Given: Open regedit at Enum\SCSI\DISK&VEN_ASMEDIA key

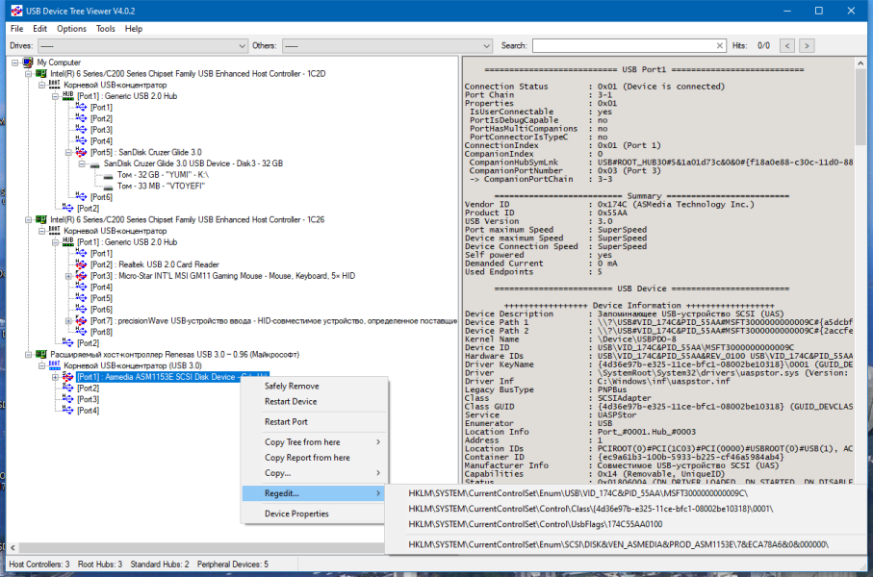Looking at the screenshot, I should pos(619,544).
